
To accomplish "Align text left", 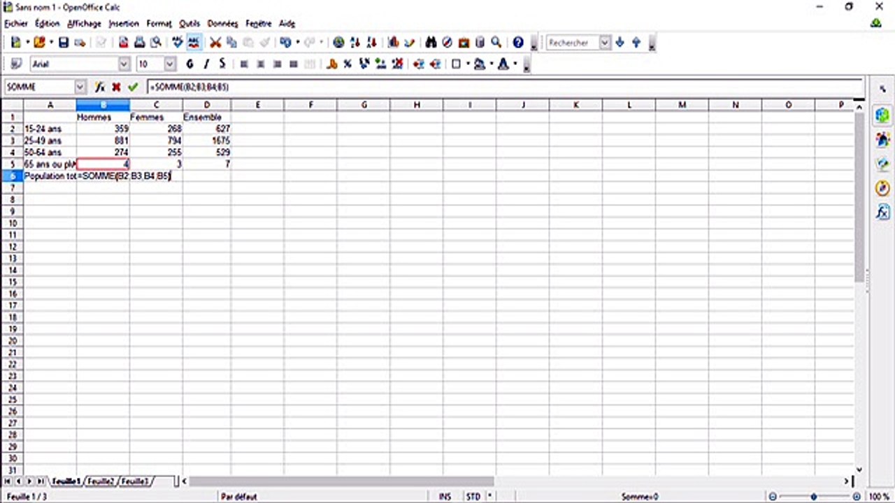I will tap(244, 64).
